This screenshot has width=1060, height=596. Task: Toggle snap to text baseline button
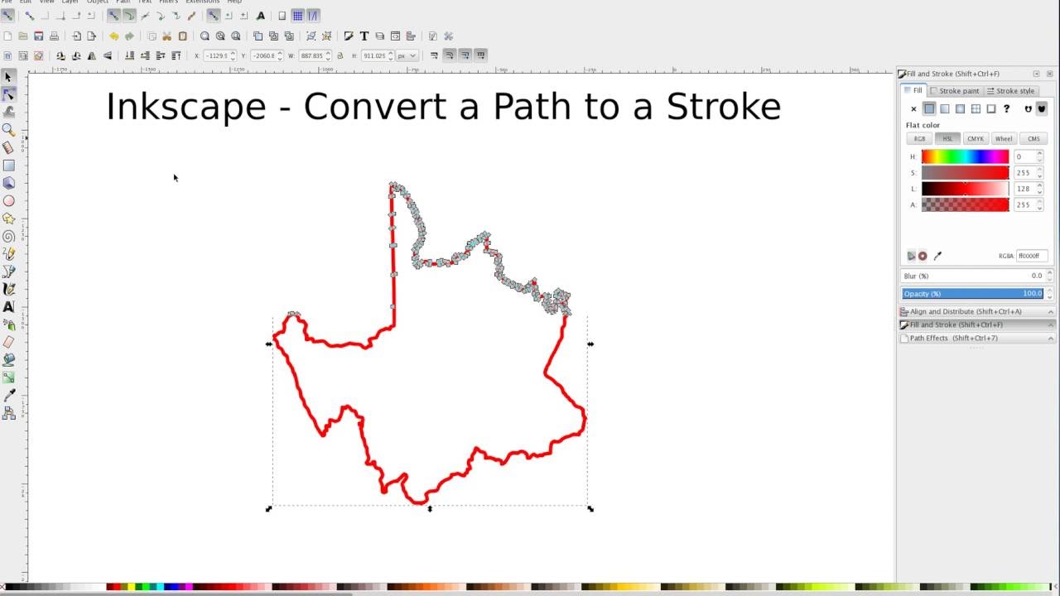(x=261, y=16)
